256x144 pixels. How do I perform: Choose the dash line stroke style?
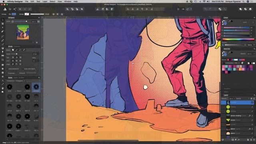coord(20,50)
